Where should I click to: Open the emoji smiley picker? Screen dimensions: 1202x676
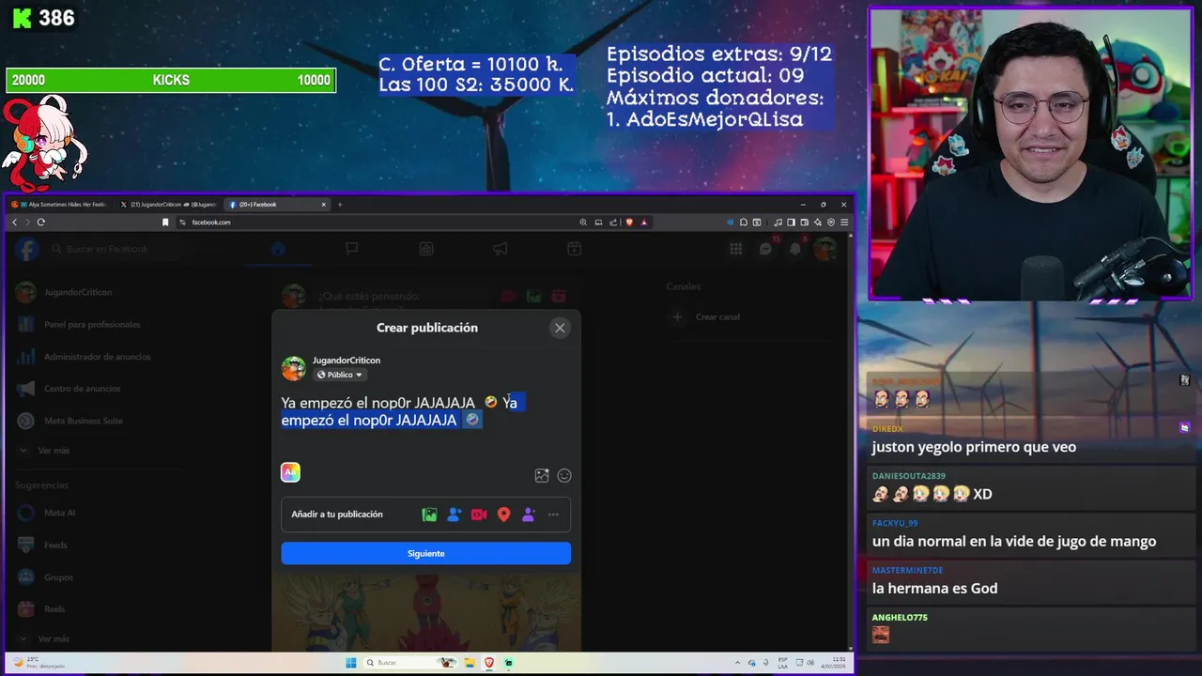564,475
